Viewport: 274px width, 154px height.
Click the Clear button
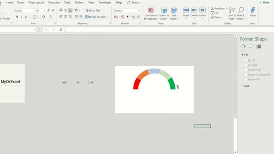pos(216,17)
